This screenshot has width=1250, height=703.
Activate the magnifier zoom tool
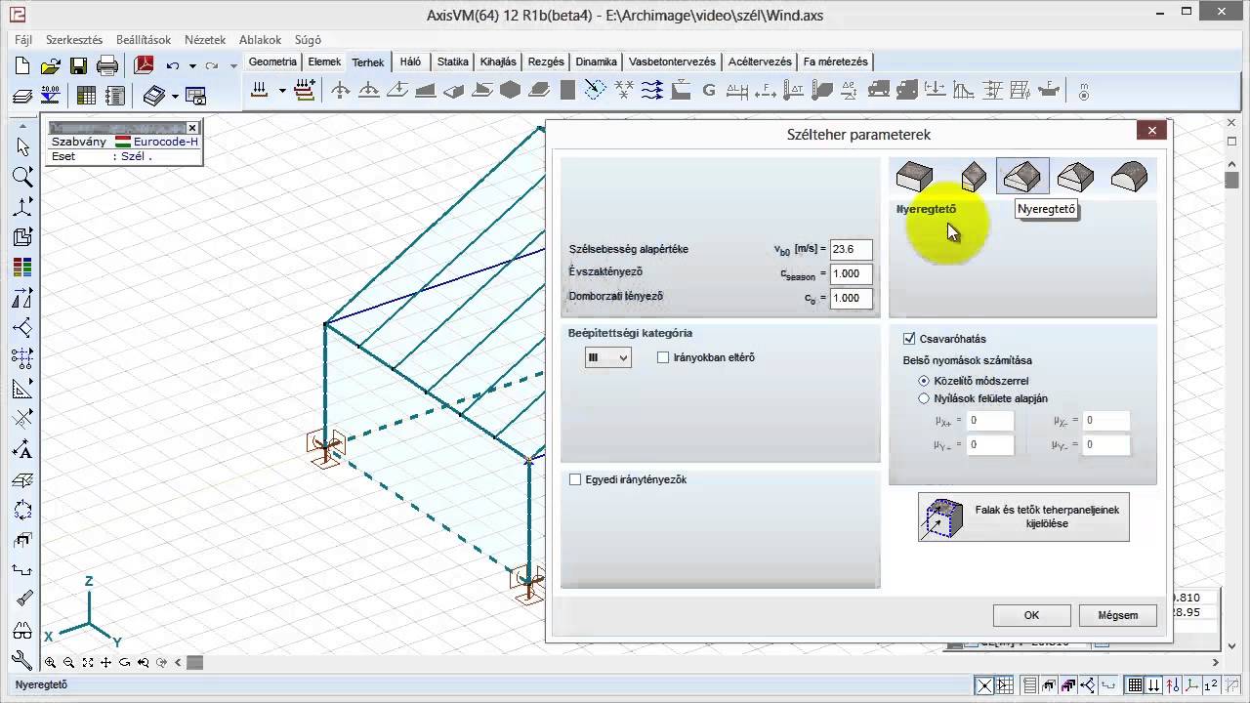click(23, 177)
